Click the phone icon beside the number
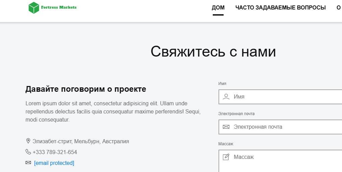 click(x=28, y=152)
